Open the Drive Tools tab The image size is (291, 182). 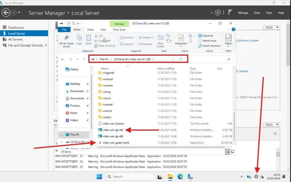tap(119, 30)
